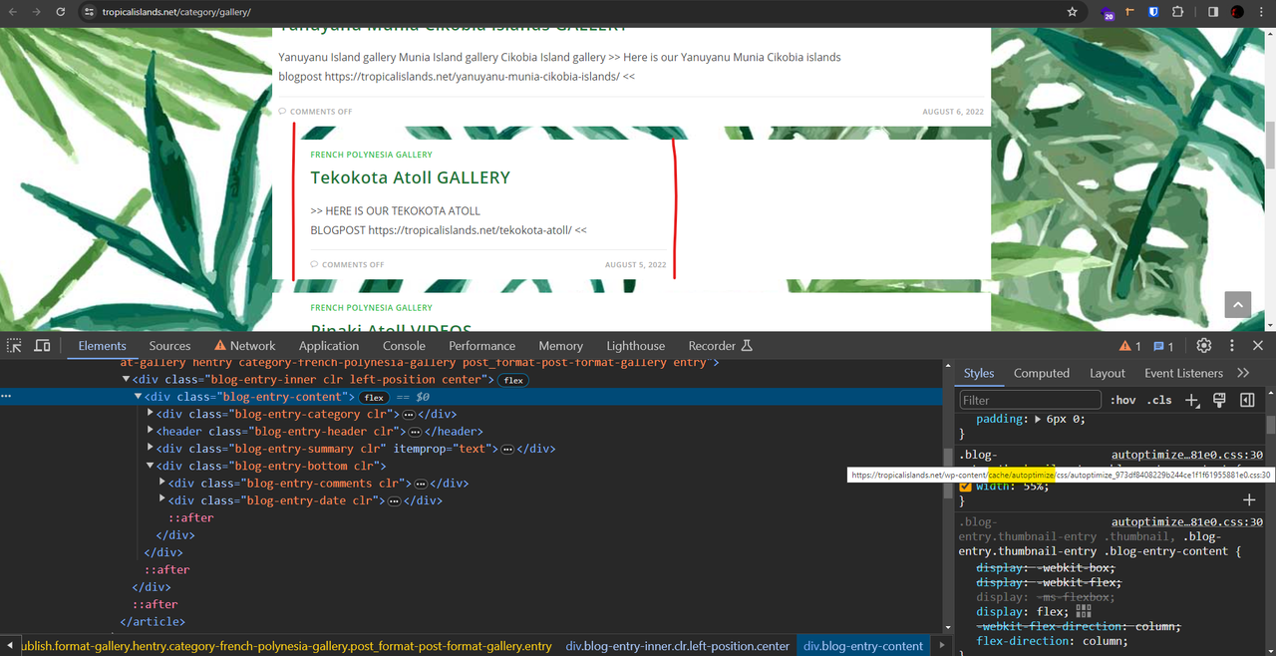This screenshot has height=656, width=1276.
Task: Open the browser profile avatar
Action: pyautogui.click(x=1237, y=12)
